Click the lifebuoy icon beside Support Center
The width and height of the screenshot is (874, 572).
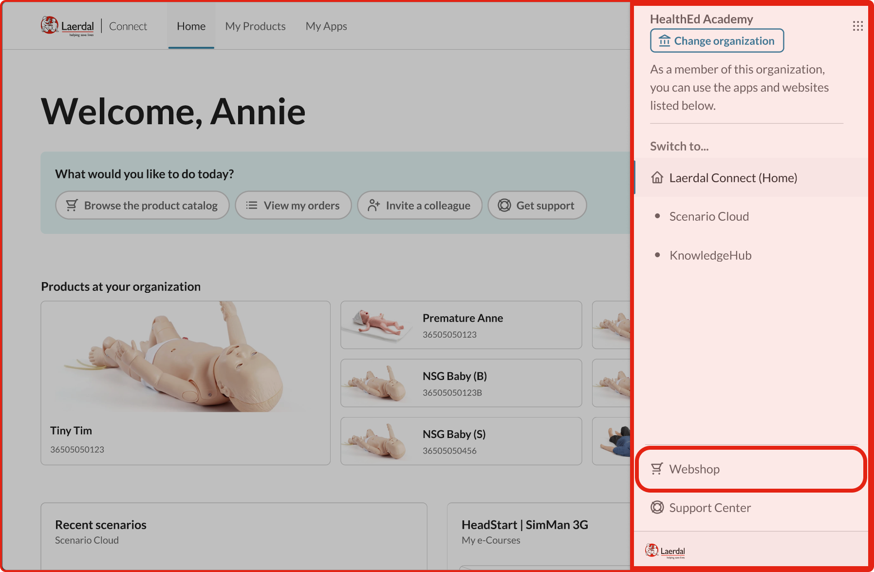point(657,508)
